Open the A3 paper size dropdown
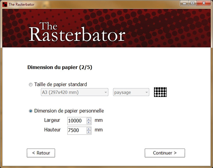The height and width of the screenshot is (168, 213). coord(75,92)
